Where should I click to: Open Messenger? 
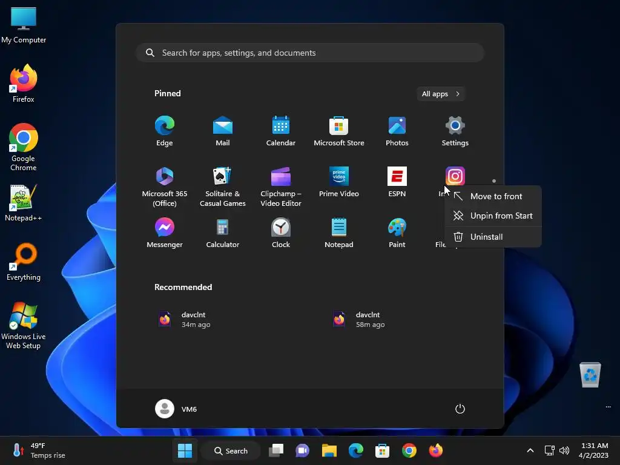[x=165, y=233]
